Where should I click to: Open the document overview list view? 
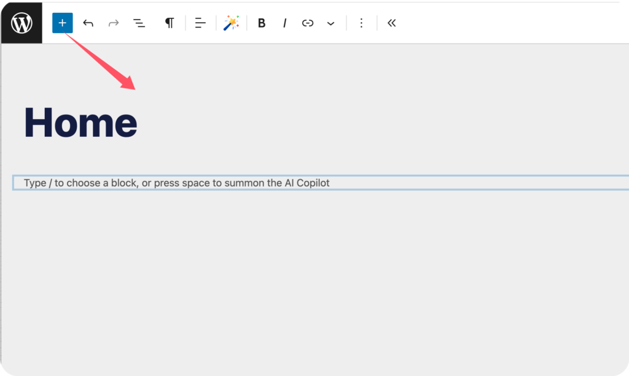point(139,23)
